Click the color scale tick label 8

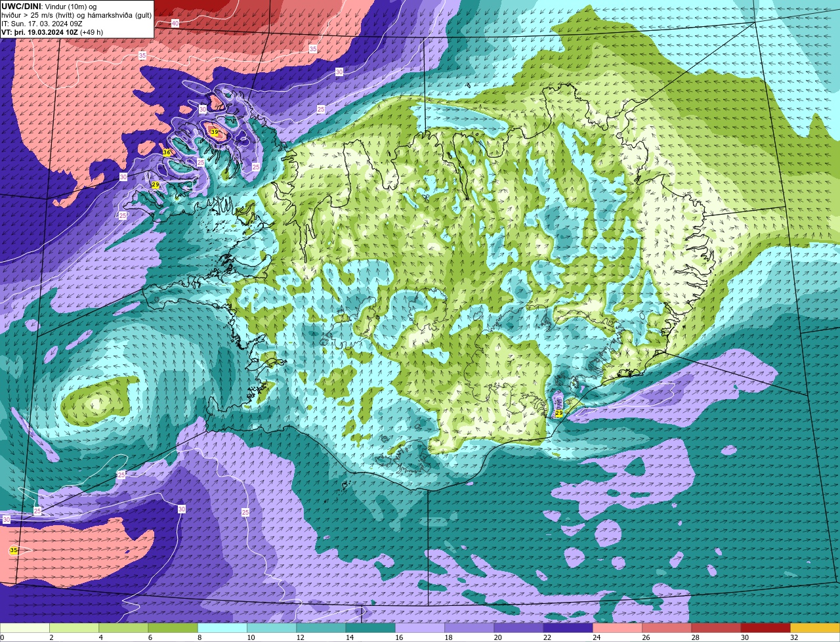click(x=199, y=637)
